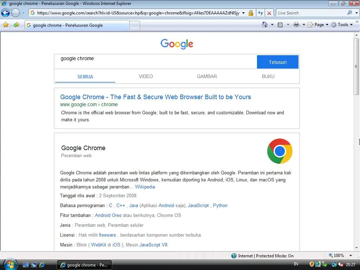Open the Android Oreo link

point(108,216)
